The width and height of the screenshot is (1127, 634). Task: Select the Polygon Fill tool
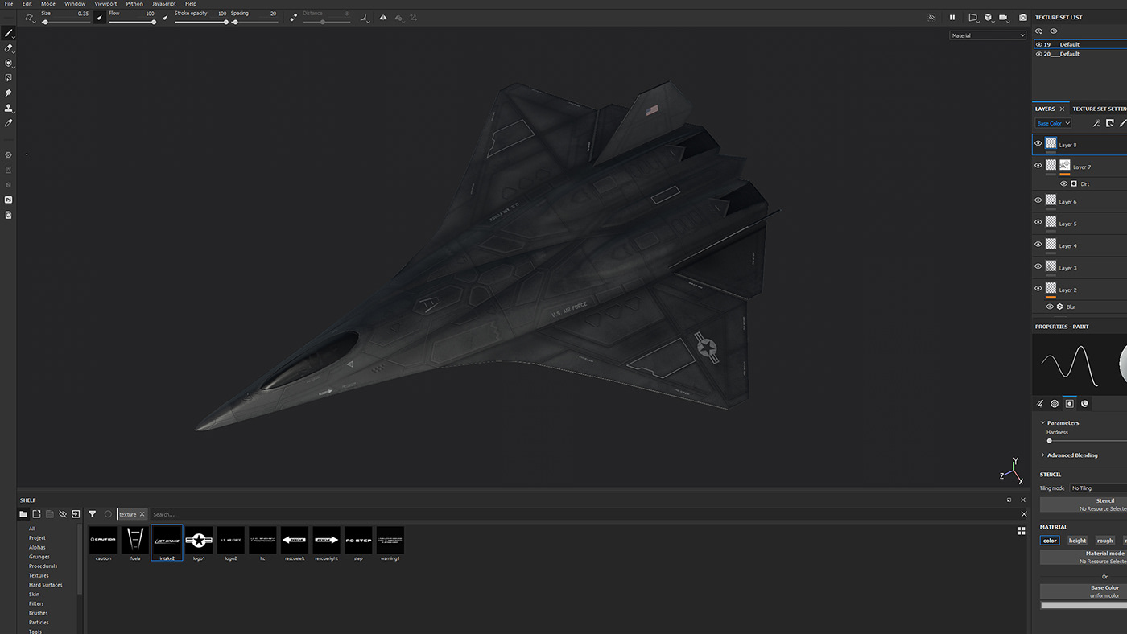[9, 77]
